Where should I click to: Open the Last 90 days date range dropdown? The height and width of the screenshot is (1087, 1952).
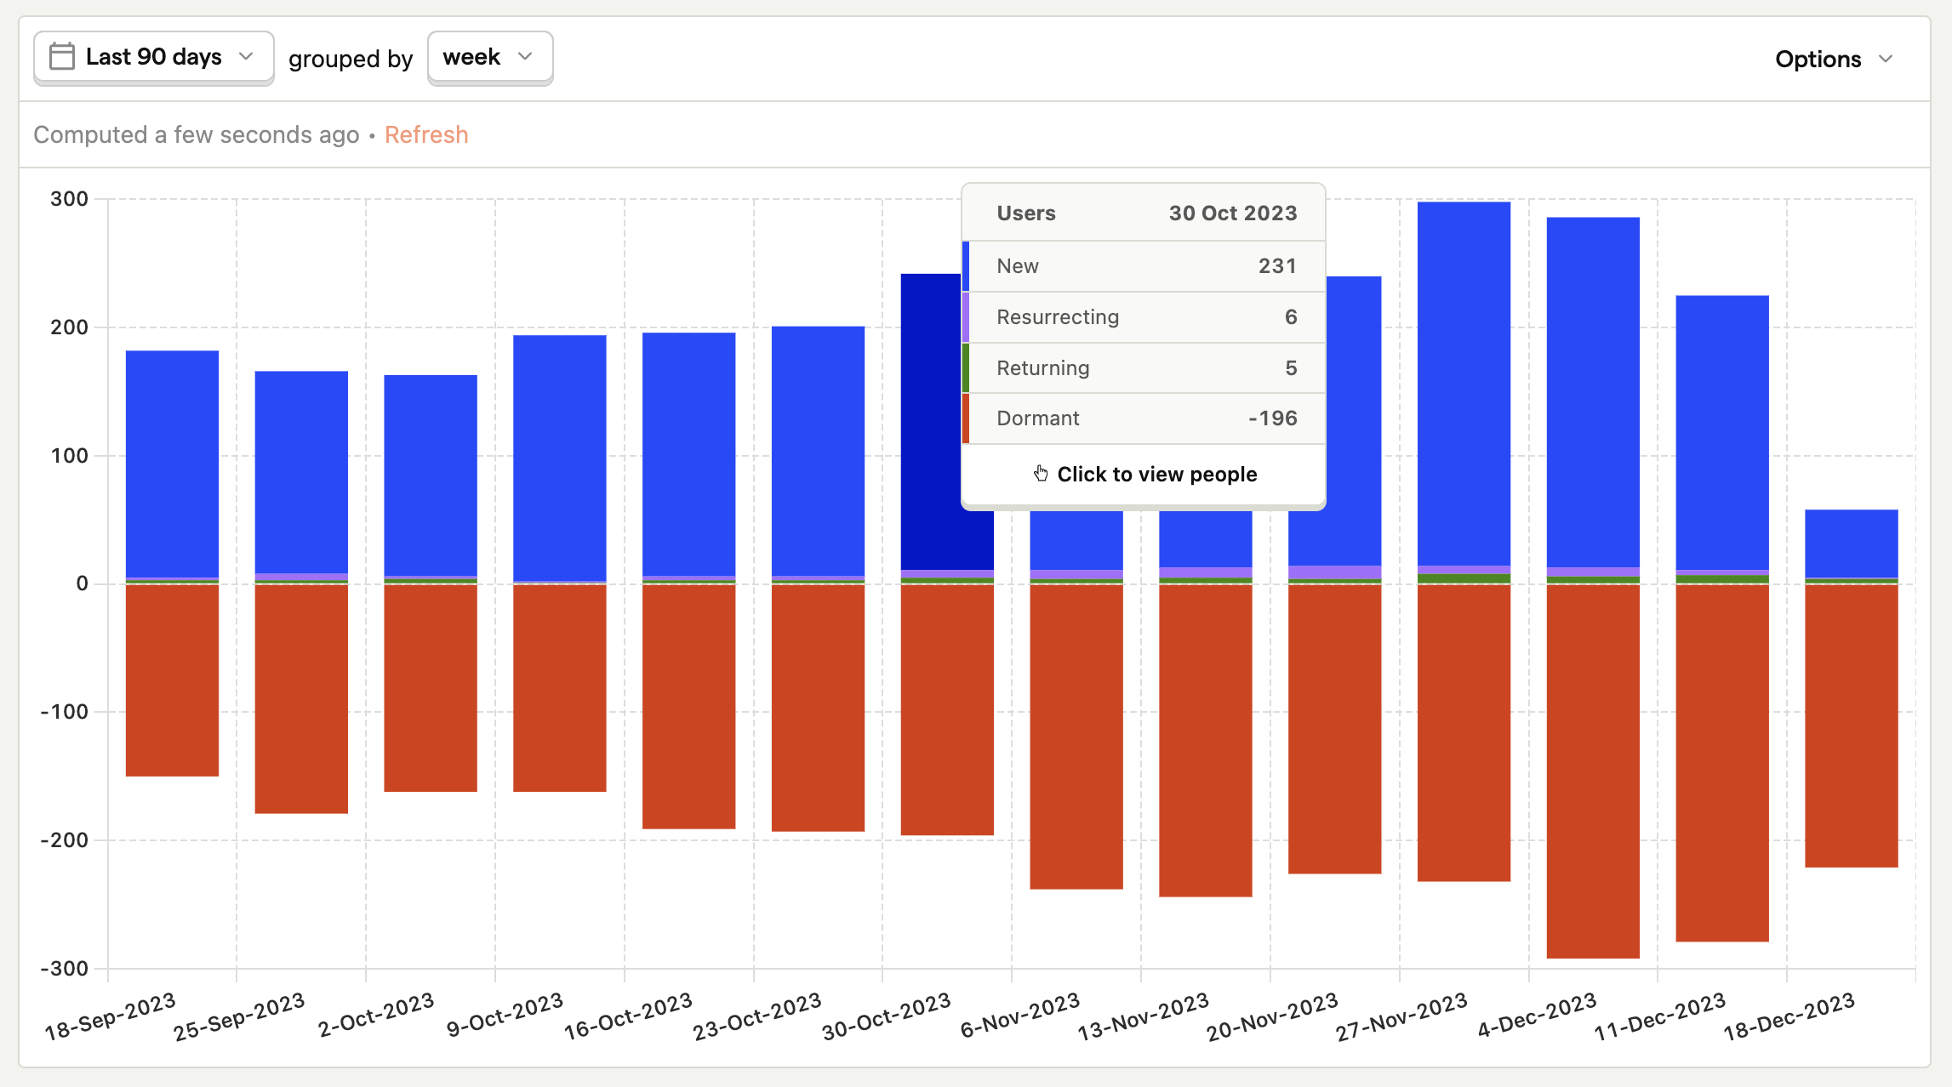tap(153, 58)
